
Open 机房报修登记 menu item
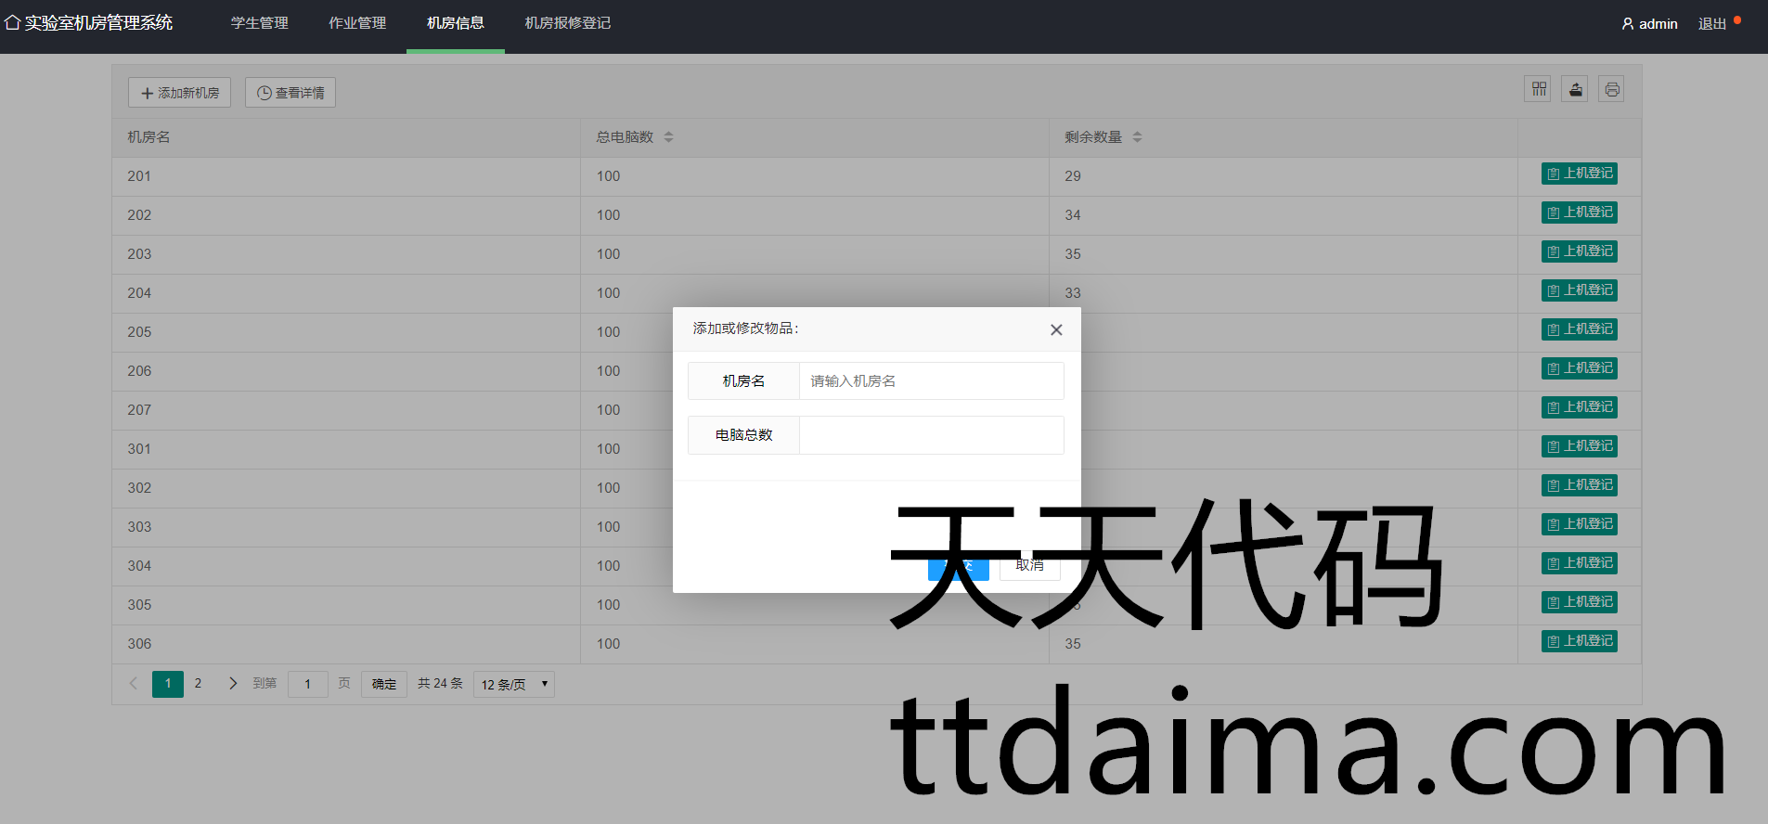[x=568, y=23]
